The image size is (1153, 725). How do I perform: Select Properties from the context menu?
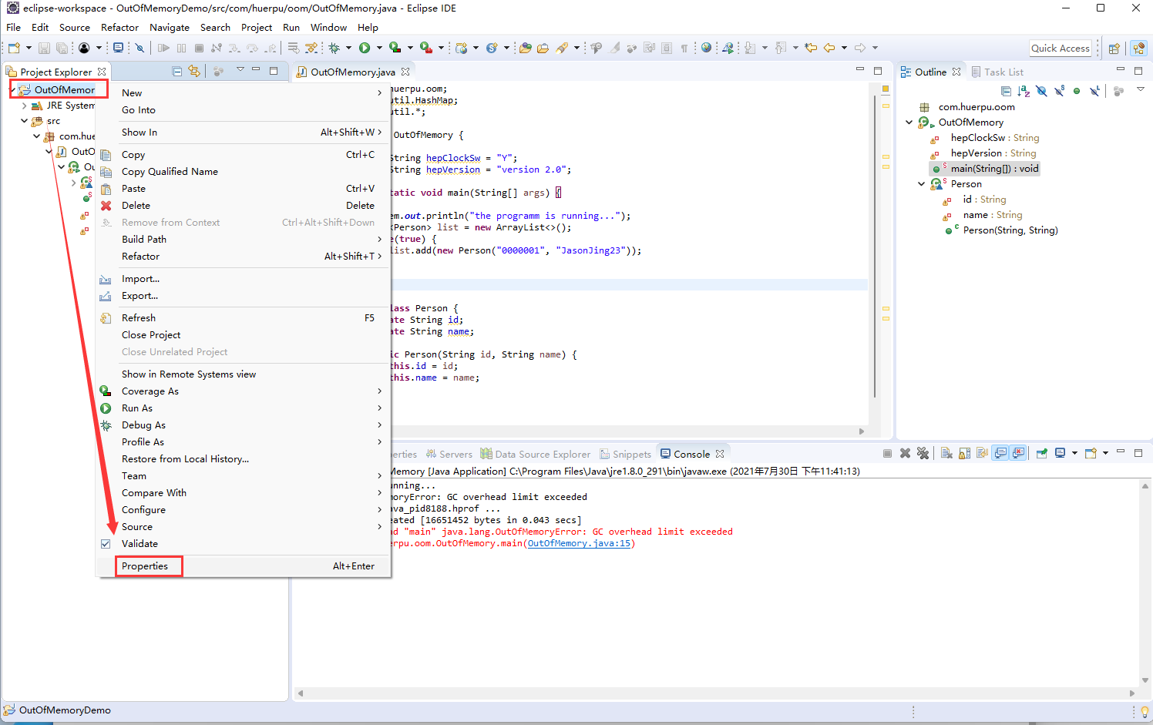pos(145,566)
